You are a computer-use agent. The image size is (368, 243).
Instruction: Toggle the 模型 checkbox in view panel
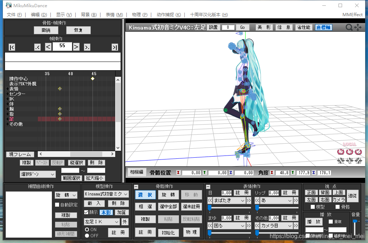click(313, 207)
